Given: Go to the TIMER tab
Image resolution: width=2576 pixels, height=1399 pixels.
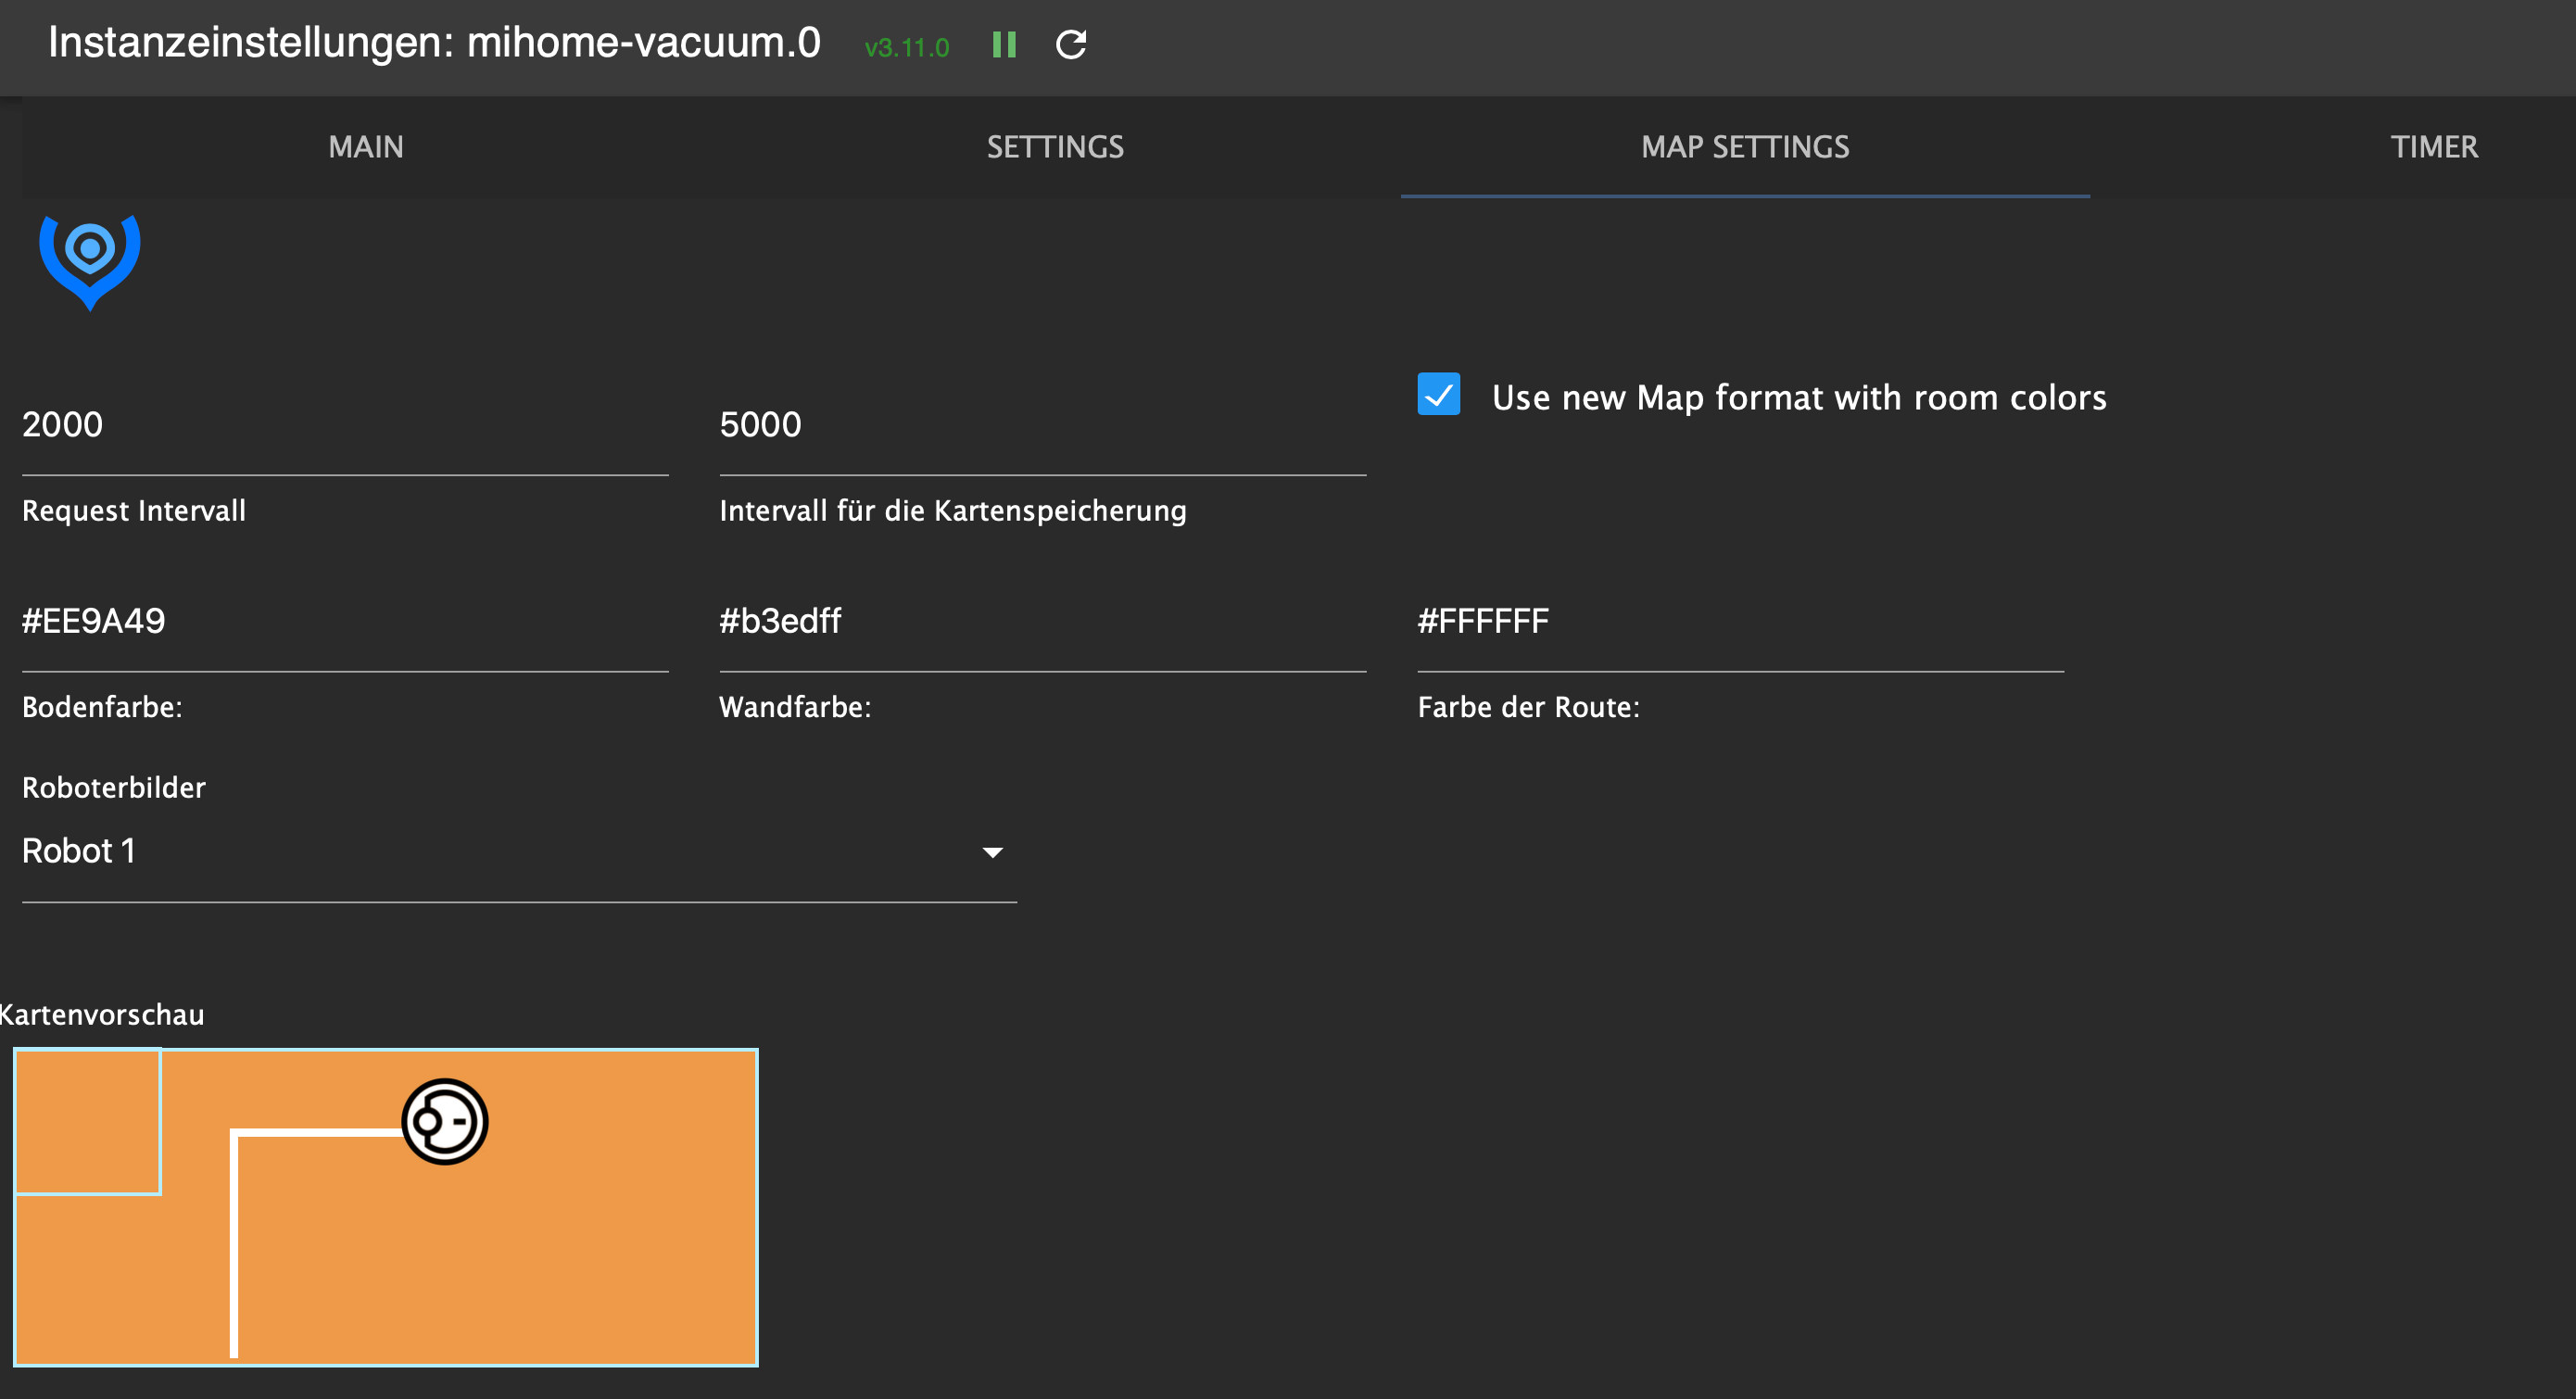Looking at the screenshot, I should point(2434,147).
